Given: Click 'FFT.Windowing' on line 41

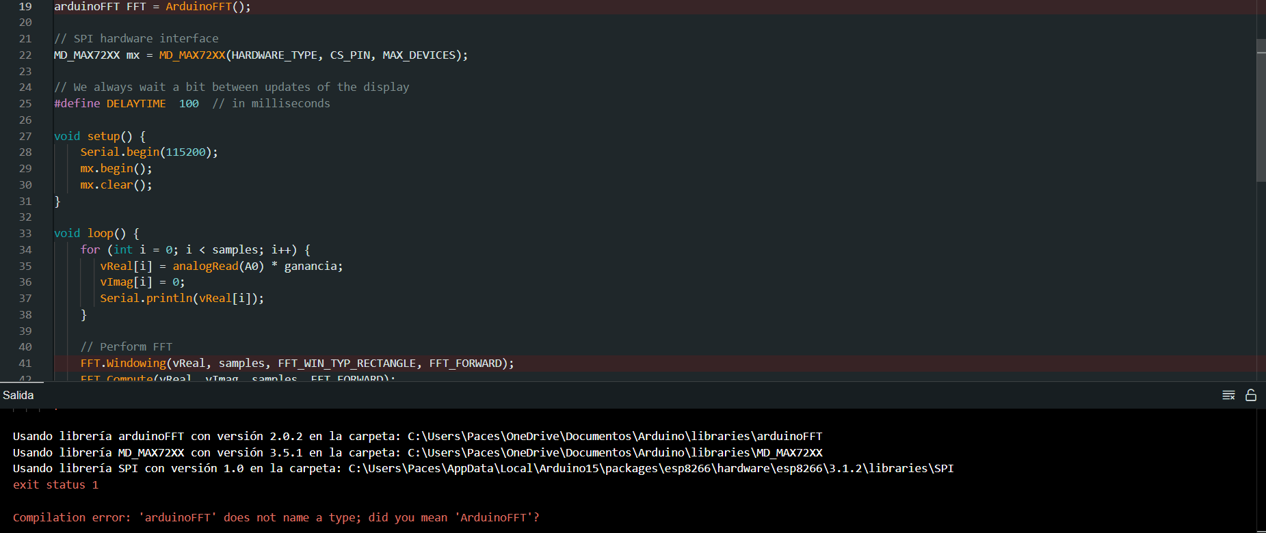Looking at the screenshot, I should 123,363.
